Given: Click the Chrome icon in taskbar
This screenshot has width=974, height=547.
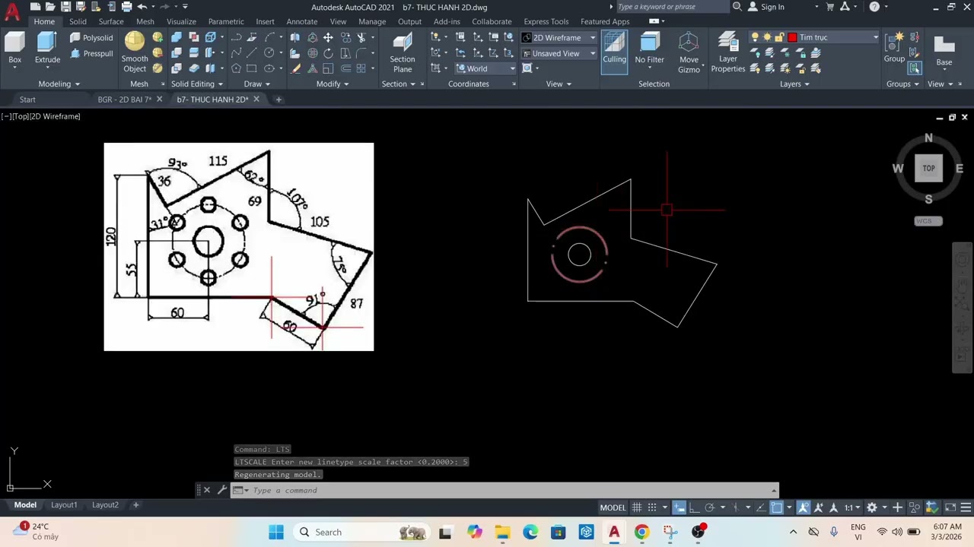Looking at the screenshot, I should [641, 532].
